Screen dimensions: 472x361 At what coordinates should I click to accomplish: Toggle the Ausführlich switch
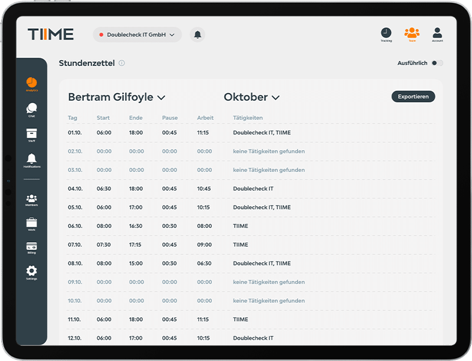point(437,63)
